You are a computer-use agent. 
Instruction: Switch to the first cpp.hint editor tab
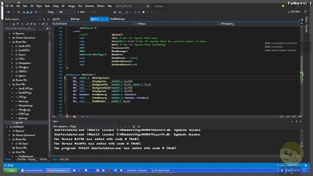(x=56, y=19)
